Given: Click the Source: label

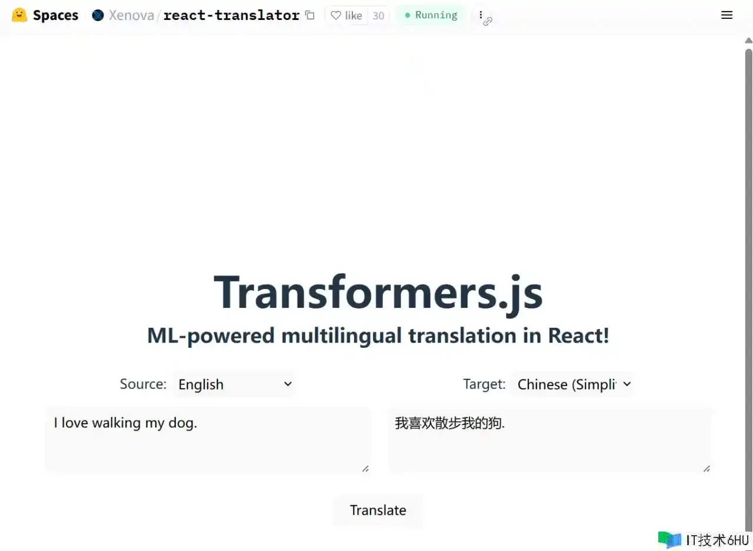Looking at the screenshot, I should pos(143,384).
